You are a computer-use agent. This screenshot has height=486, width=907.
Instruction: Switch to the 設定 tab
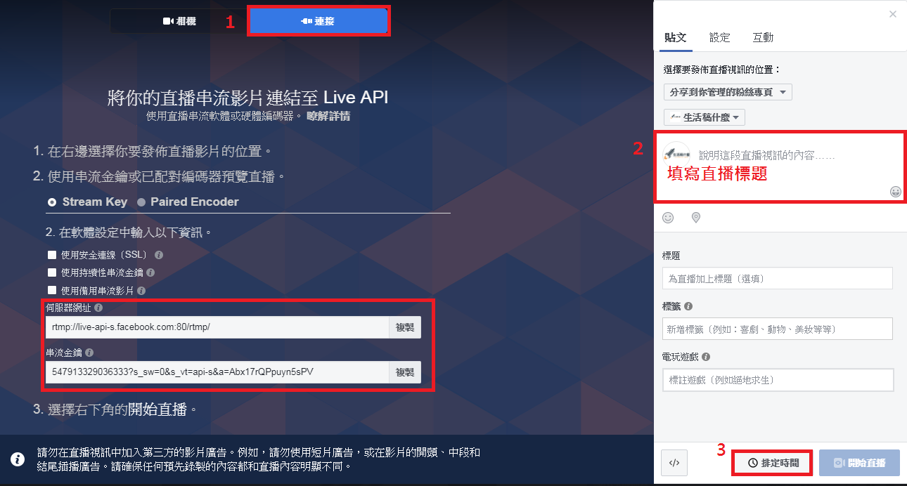click(x=719, y=38)
